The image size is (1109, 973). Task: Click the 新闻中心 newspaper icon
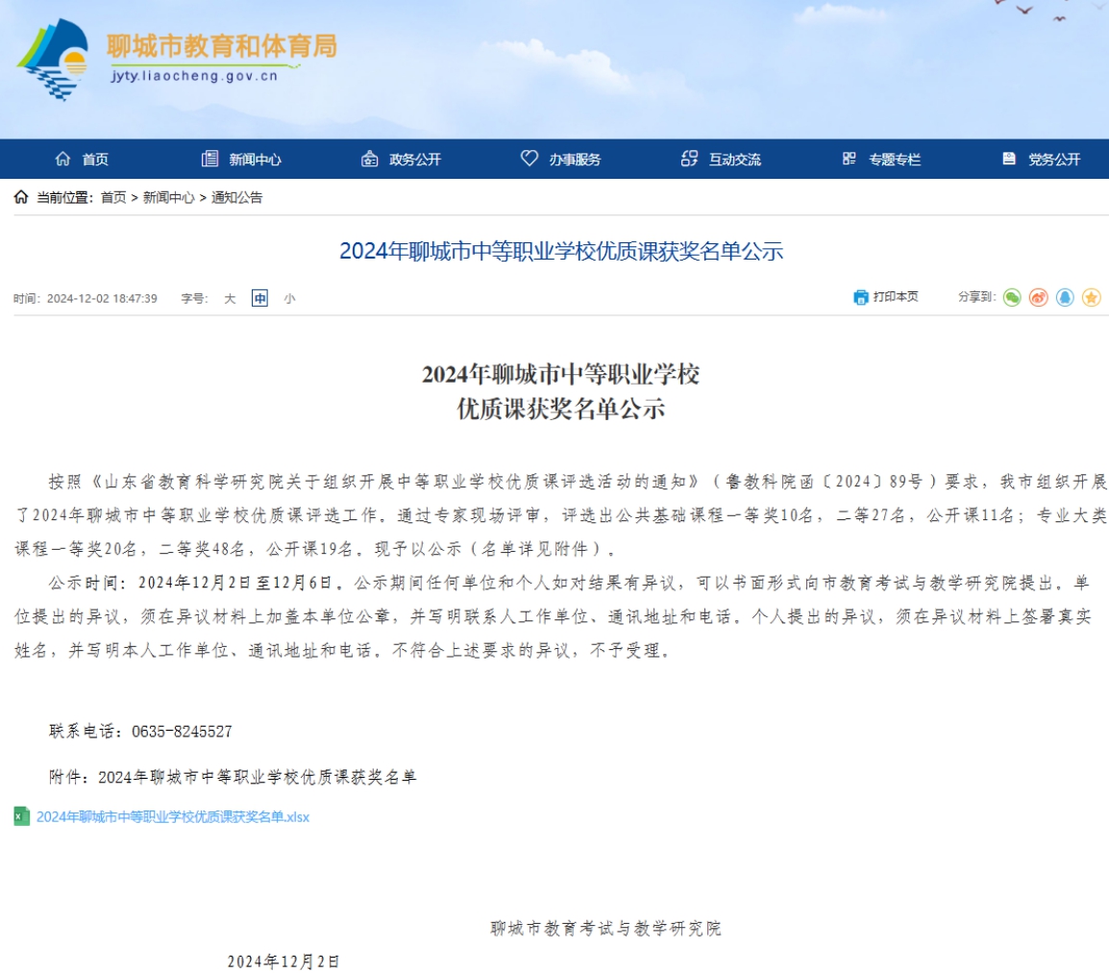click(210, 159)
